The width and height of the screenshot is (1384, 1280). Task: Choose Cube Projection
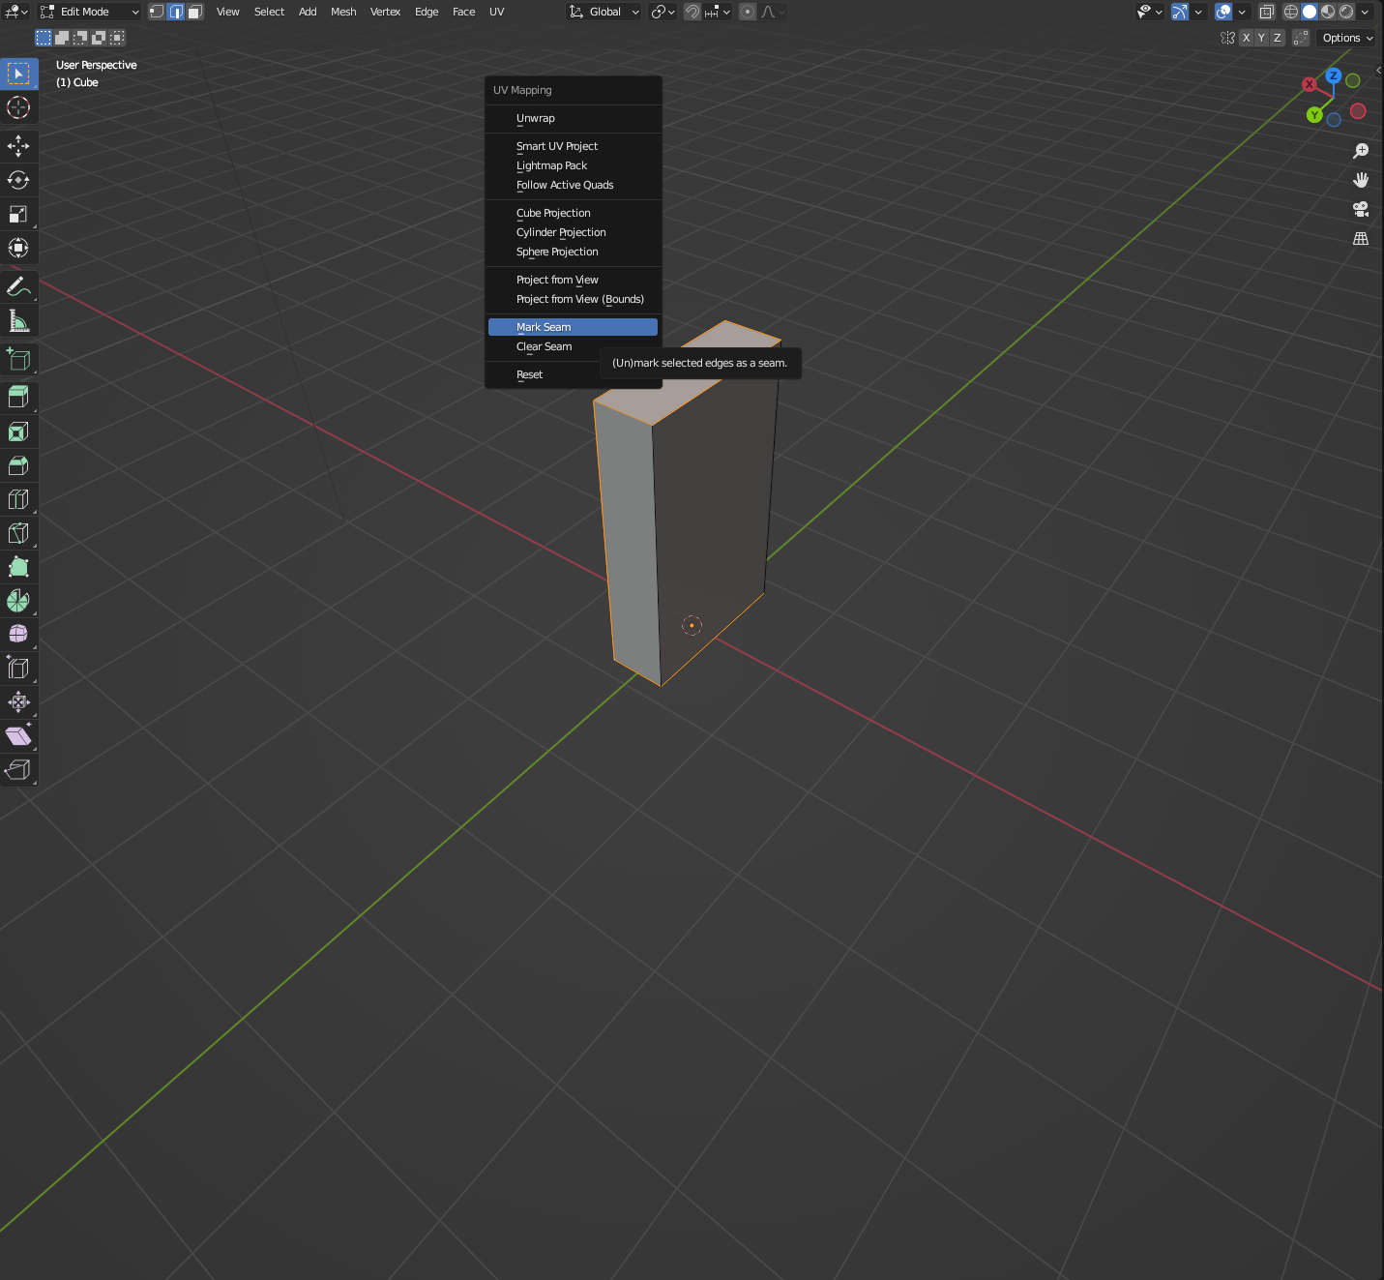pyautogui.click(x=573, y=213)
